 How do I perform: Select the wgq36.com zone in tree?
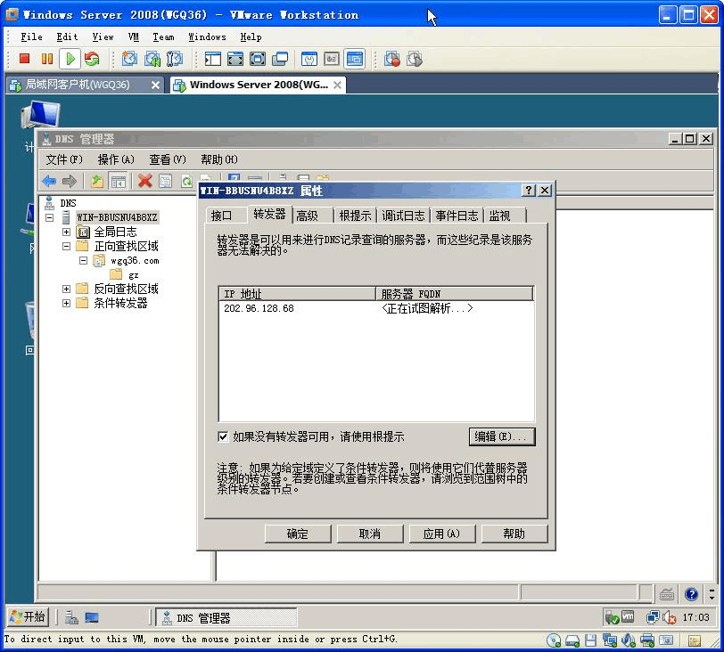pyautogui.click(x=134, y=261)
